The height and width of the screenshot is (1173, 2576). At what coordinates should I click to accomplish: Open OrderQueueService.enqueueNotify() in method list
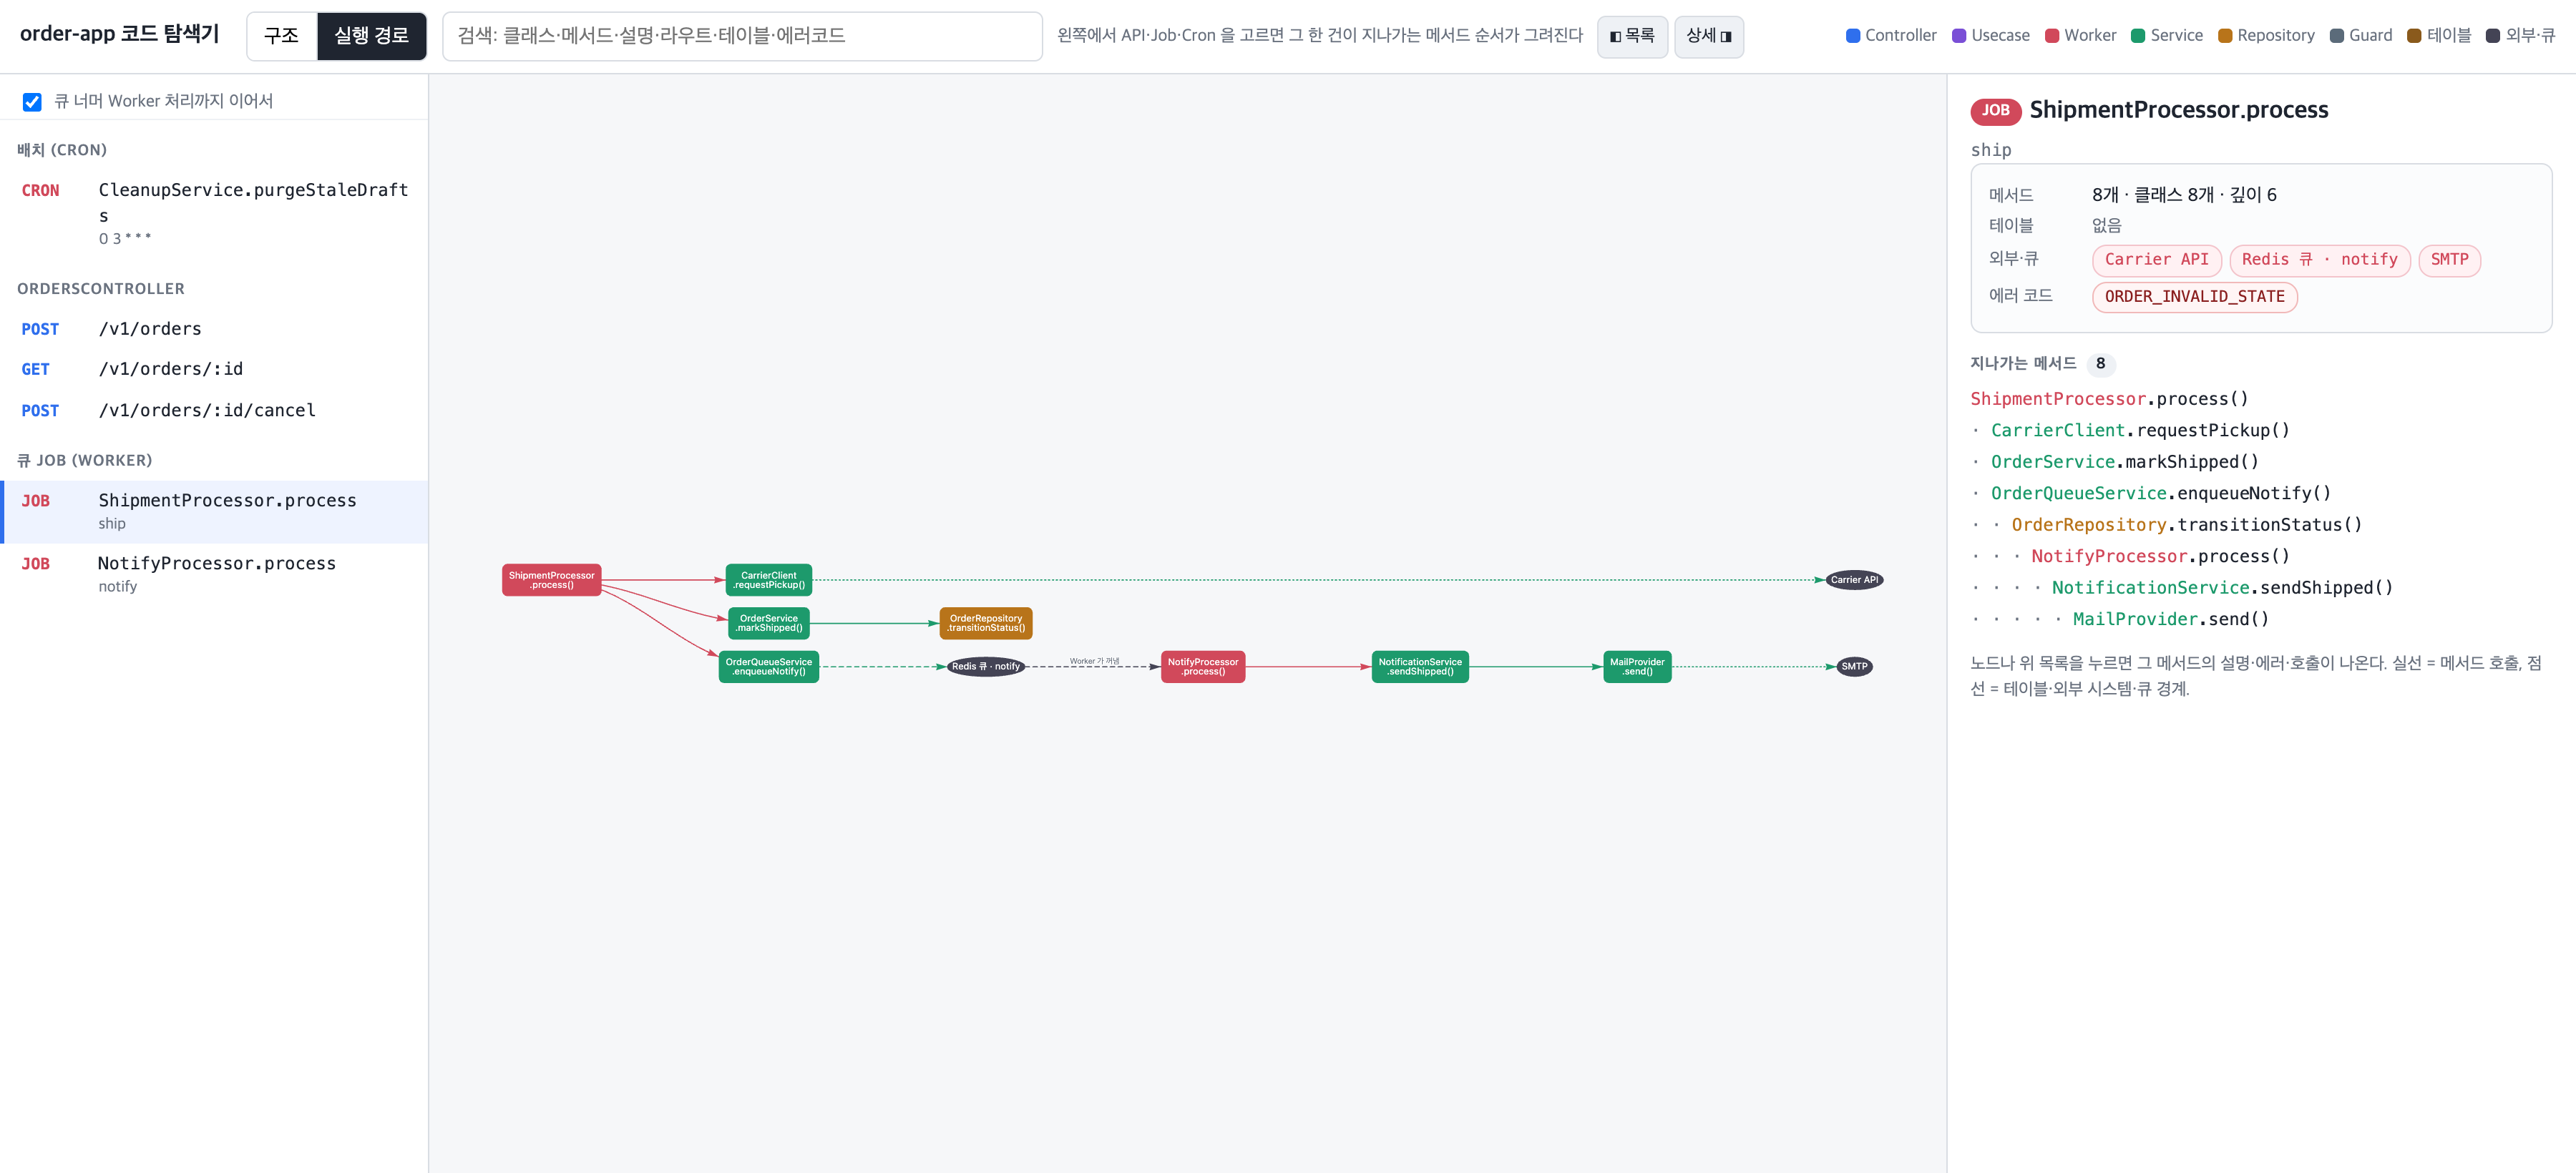click(2161, 494)
